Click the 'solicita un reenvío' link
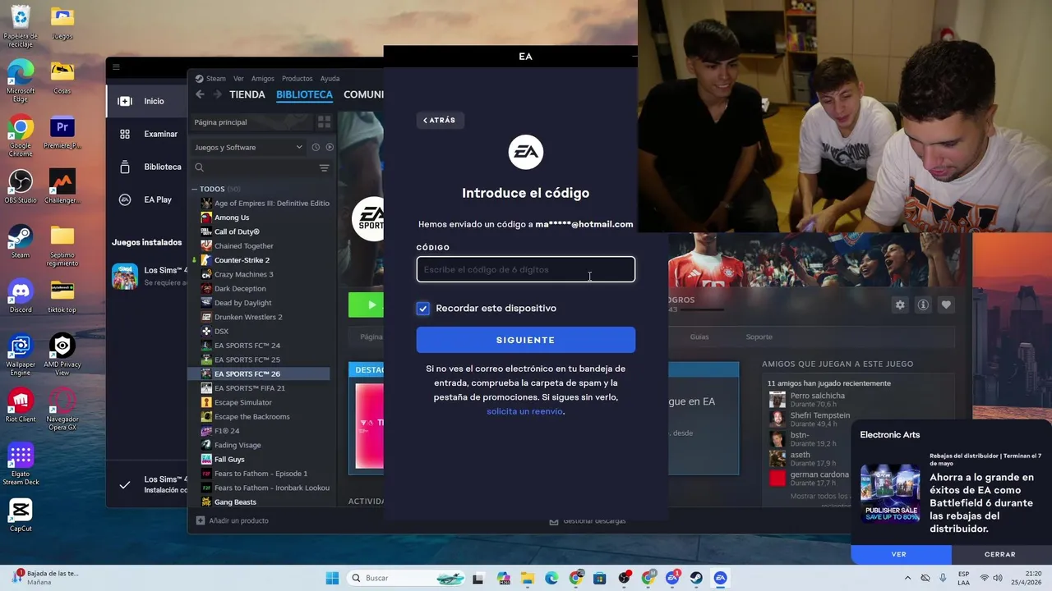Image resolution: width=1052 pixels, height=591 pixels. (524, 411)
